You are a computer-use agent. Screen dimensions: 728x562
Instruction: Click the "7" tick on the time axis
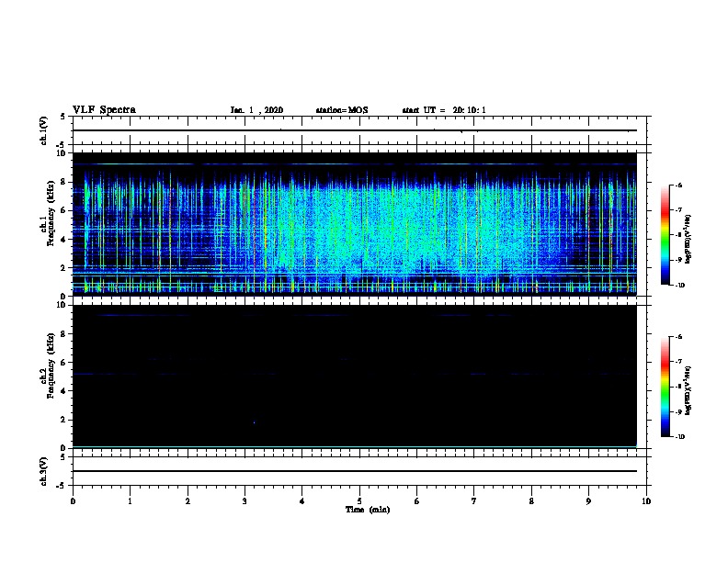pos(474,501)
